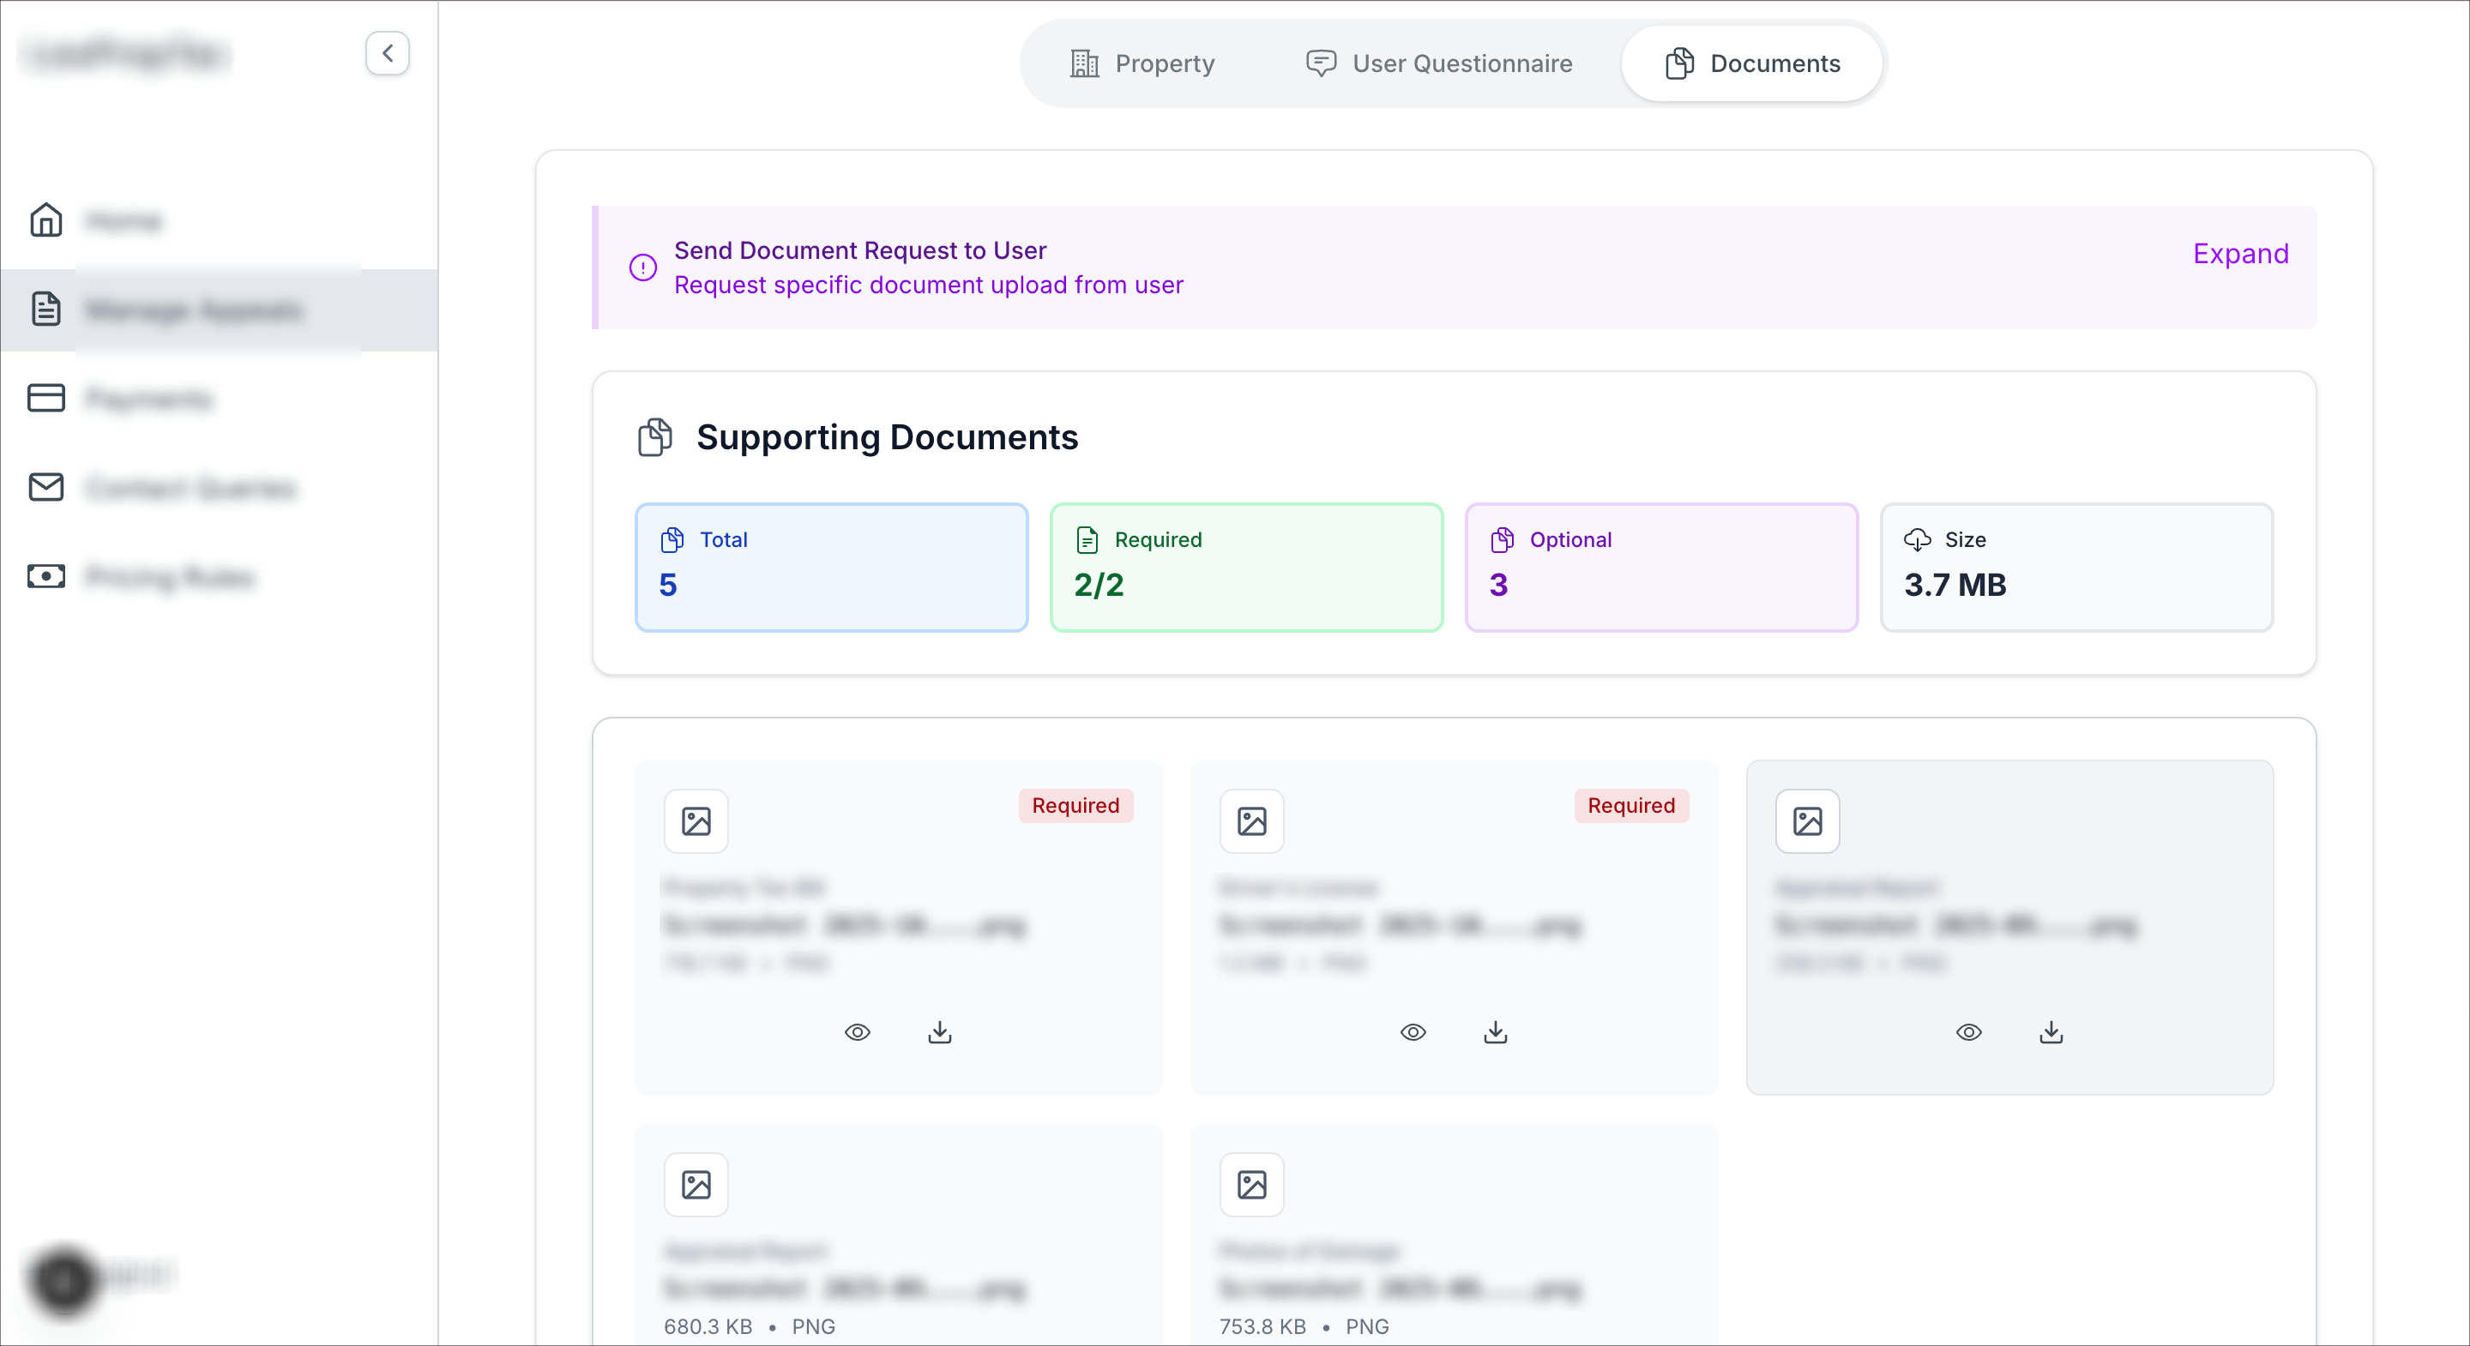
Task: Click the user avatar at sidebar bottom
Action: pos(63,1280)
